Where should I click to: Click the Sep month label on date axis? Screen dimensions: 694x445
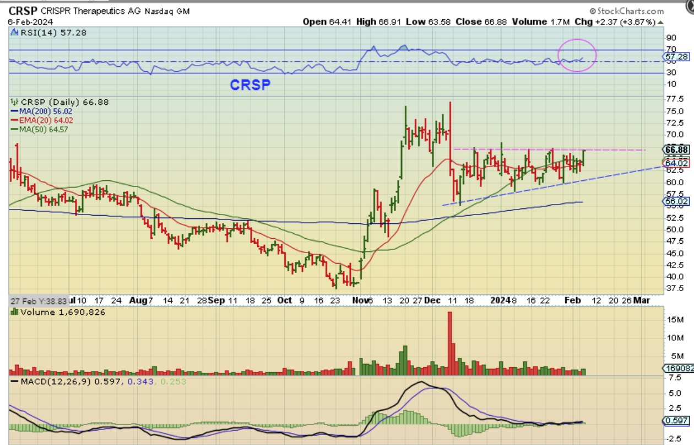coord(216,301)
